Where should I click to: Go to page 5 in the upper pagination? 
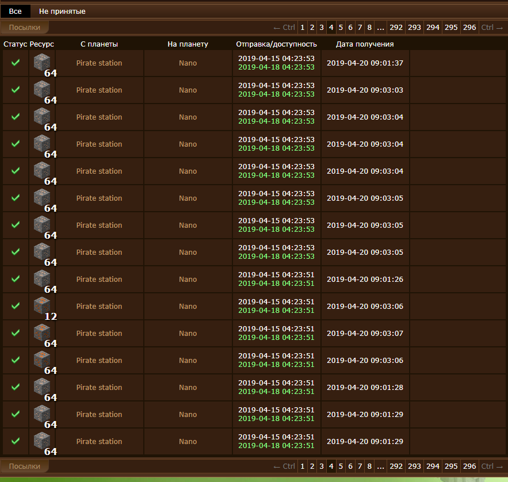click(x=341, y=27)
